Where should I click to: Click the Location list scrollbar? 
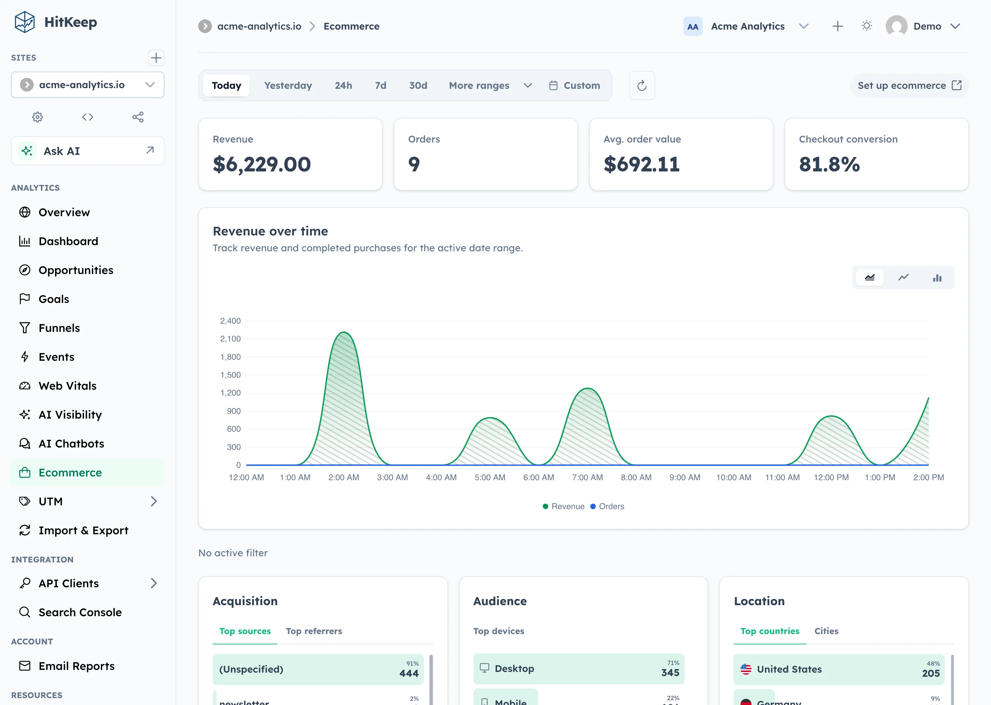[x=952, y=680]
